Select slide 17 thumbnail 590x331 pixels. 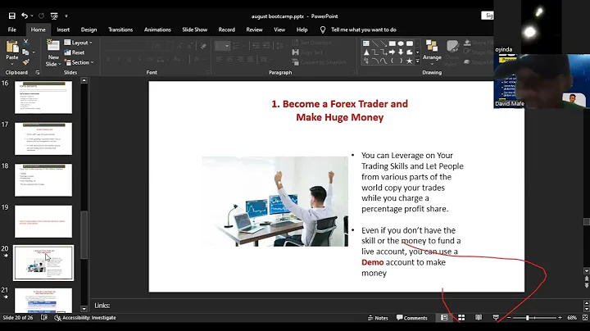[43, 138]
